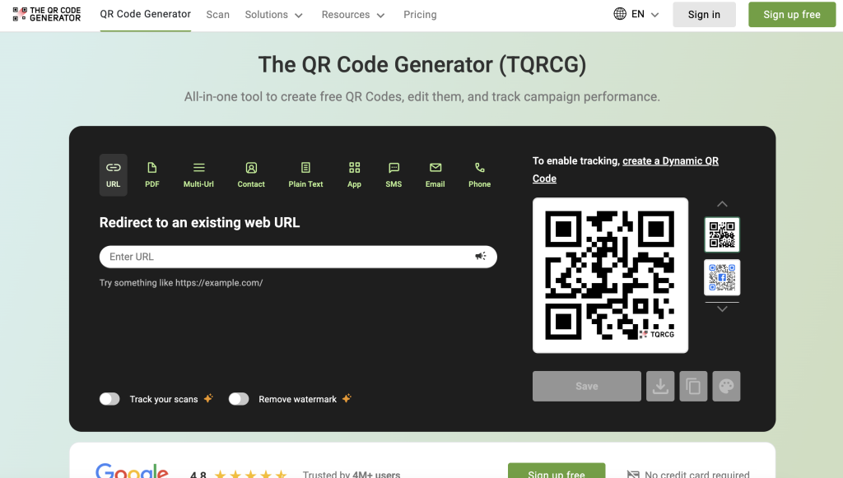The width and height of the screenshot is (843, 478).
Task: Select the Contact QR type icon
Action: coord(251,174)
